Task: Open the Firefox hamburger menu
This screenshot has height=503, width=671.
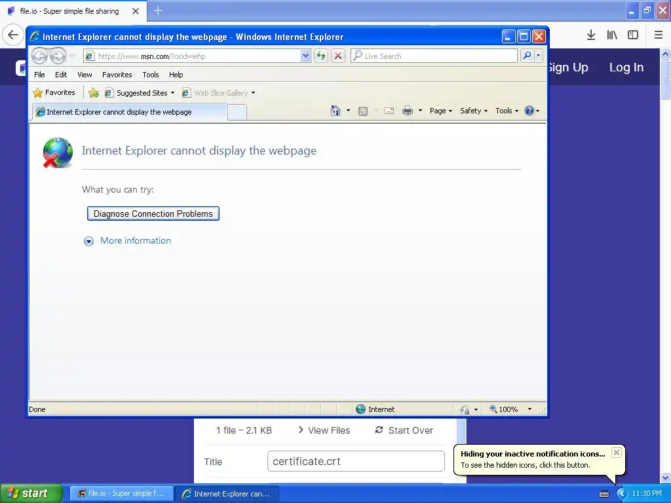Action: 658,35
